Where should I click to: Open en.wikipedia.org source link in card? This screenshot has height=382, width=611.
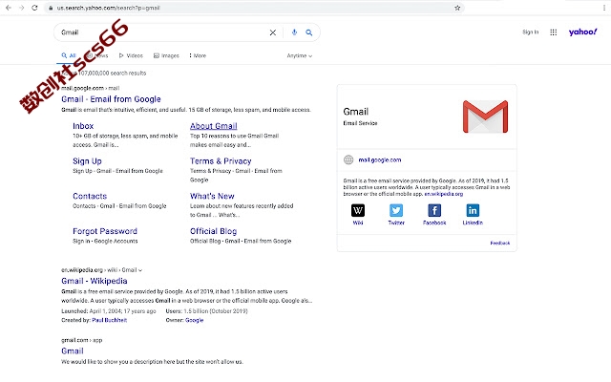point(443,194)
